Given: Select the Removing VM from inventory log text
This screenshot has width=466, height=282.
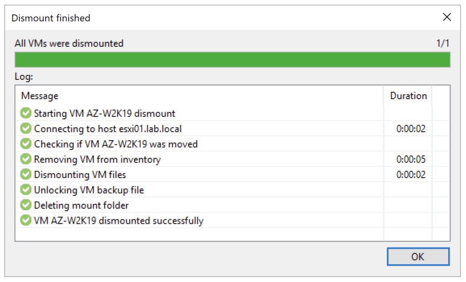Looking at the screenshot, I should [x=97, y=159].
